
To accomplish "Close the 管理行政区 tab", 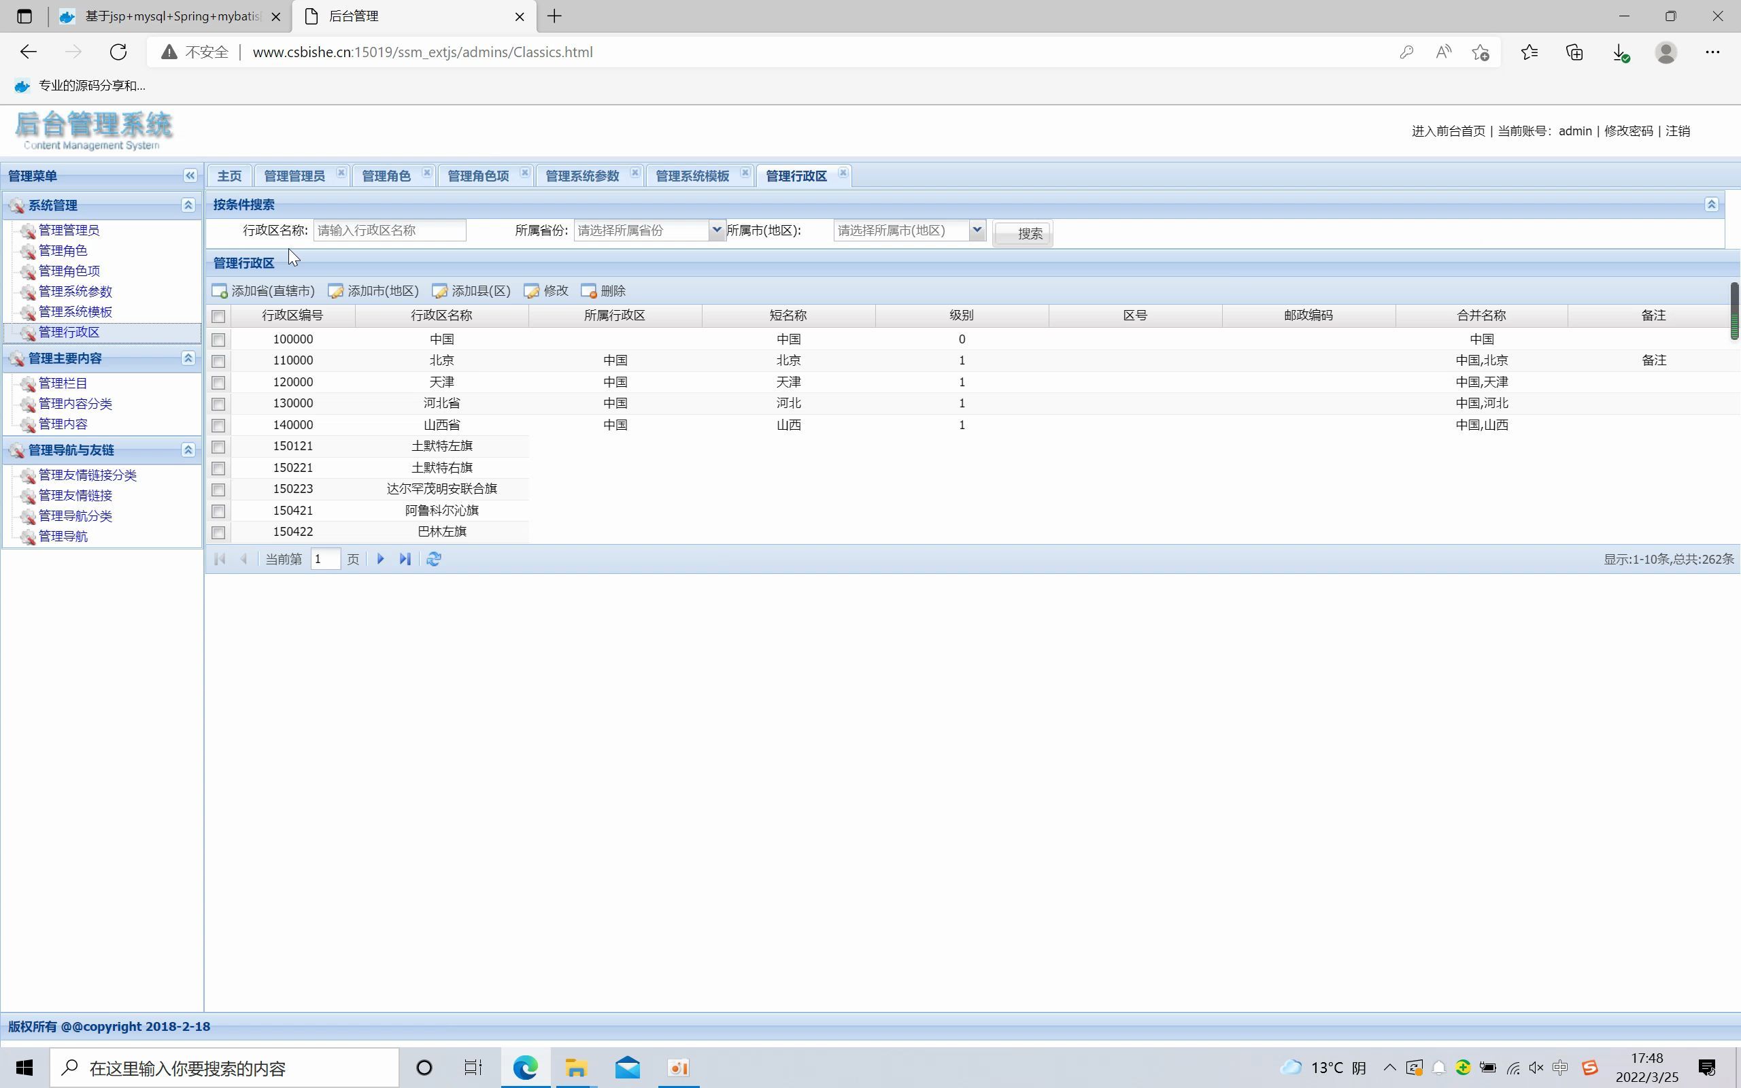I will point(843,173).
